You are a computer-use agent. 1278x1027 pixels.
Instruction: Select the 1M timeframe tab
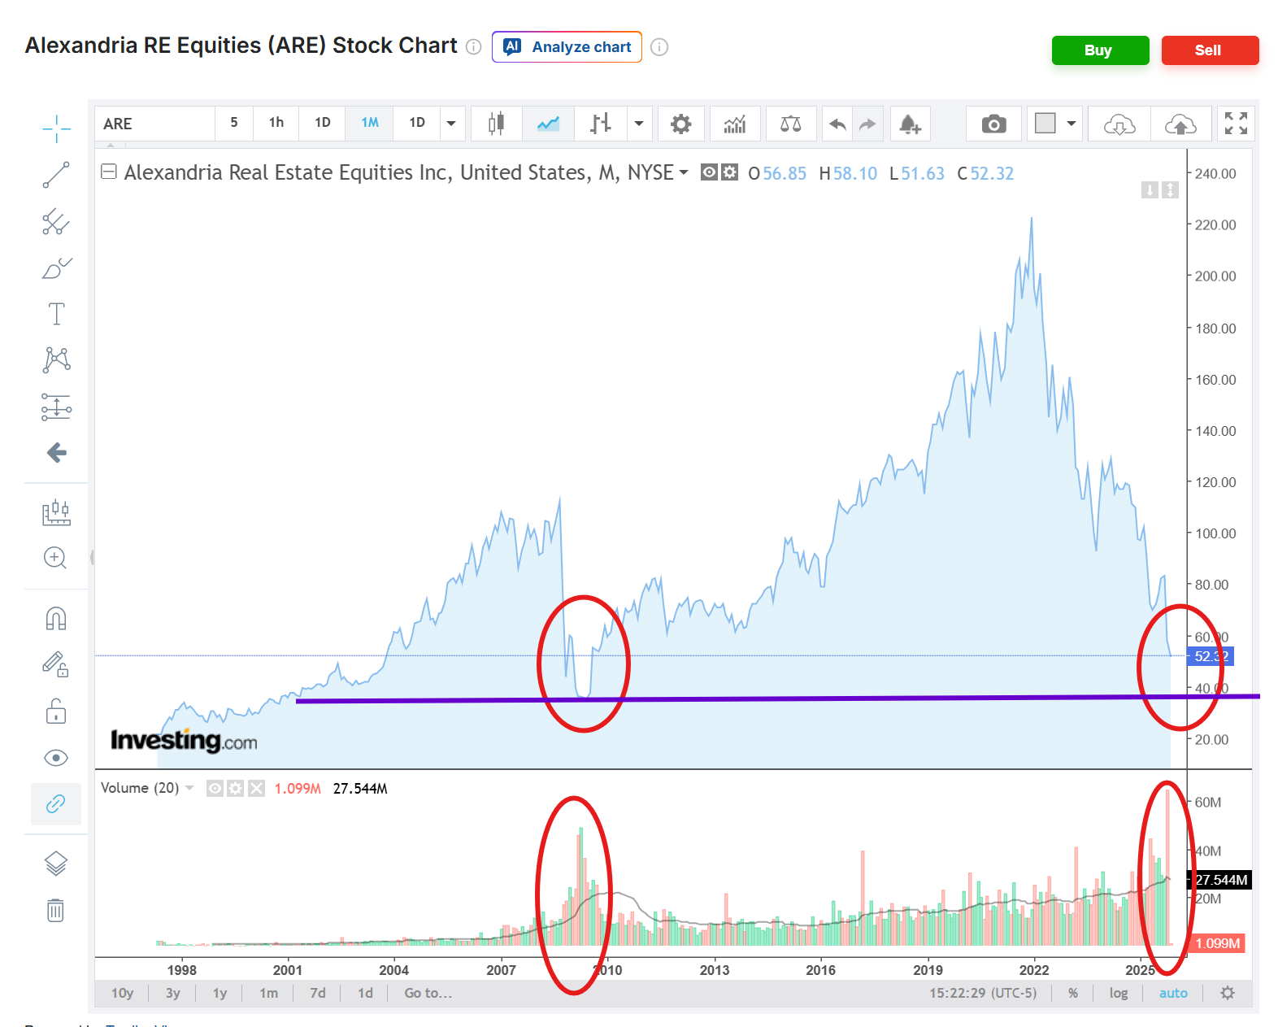click(370, 123)
